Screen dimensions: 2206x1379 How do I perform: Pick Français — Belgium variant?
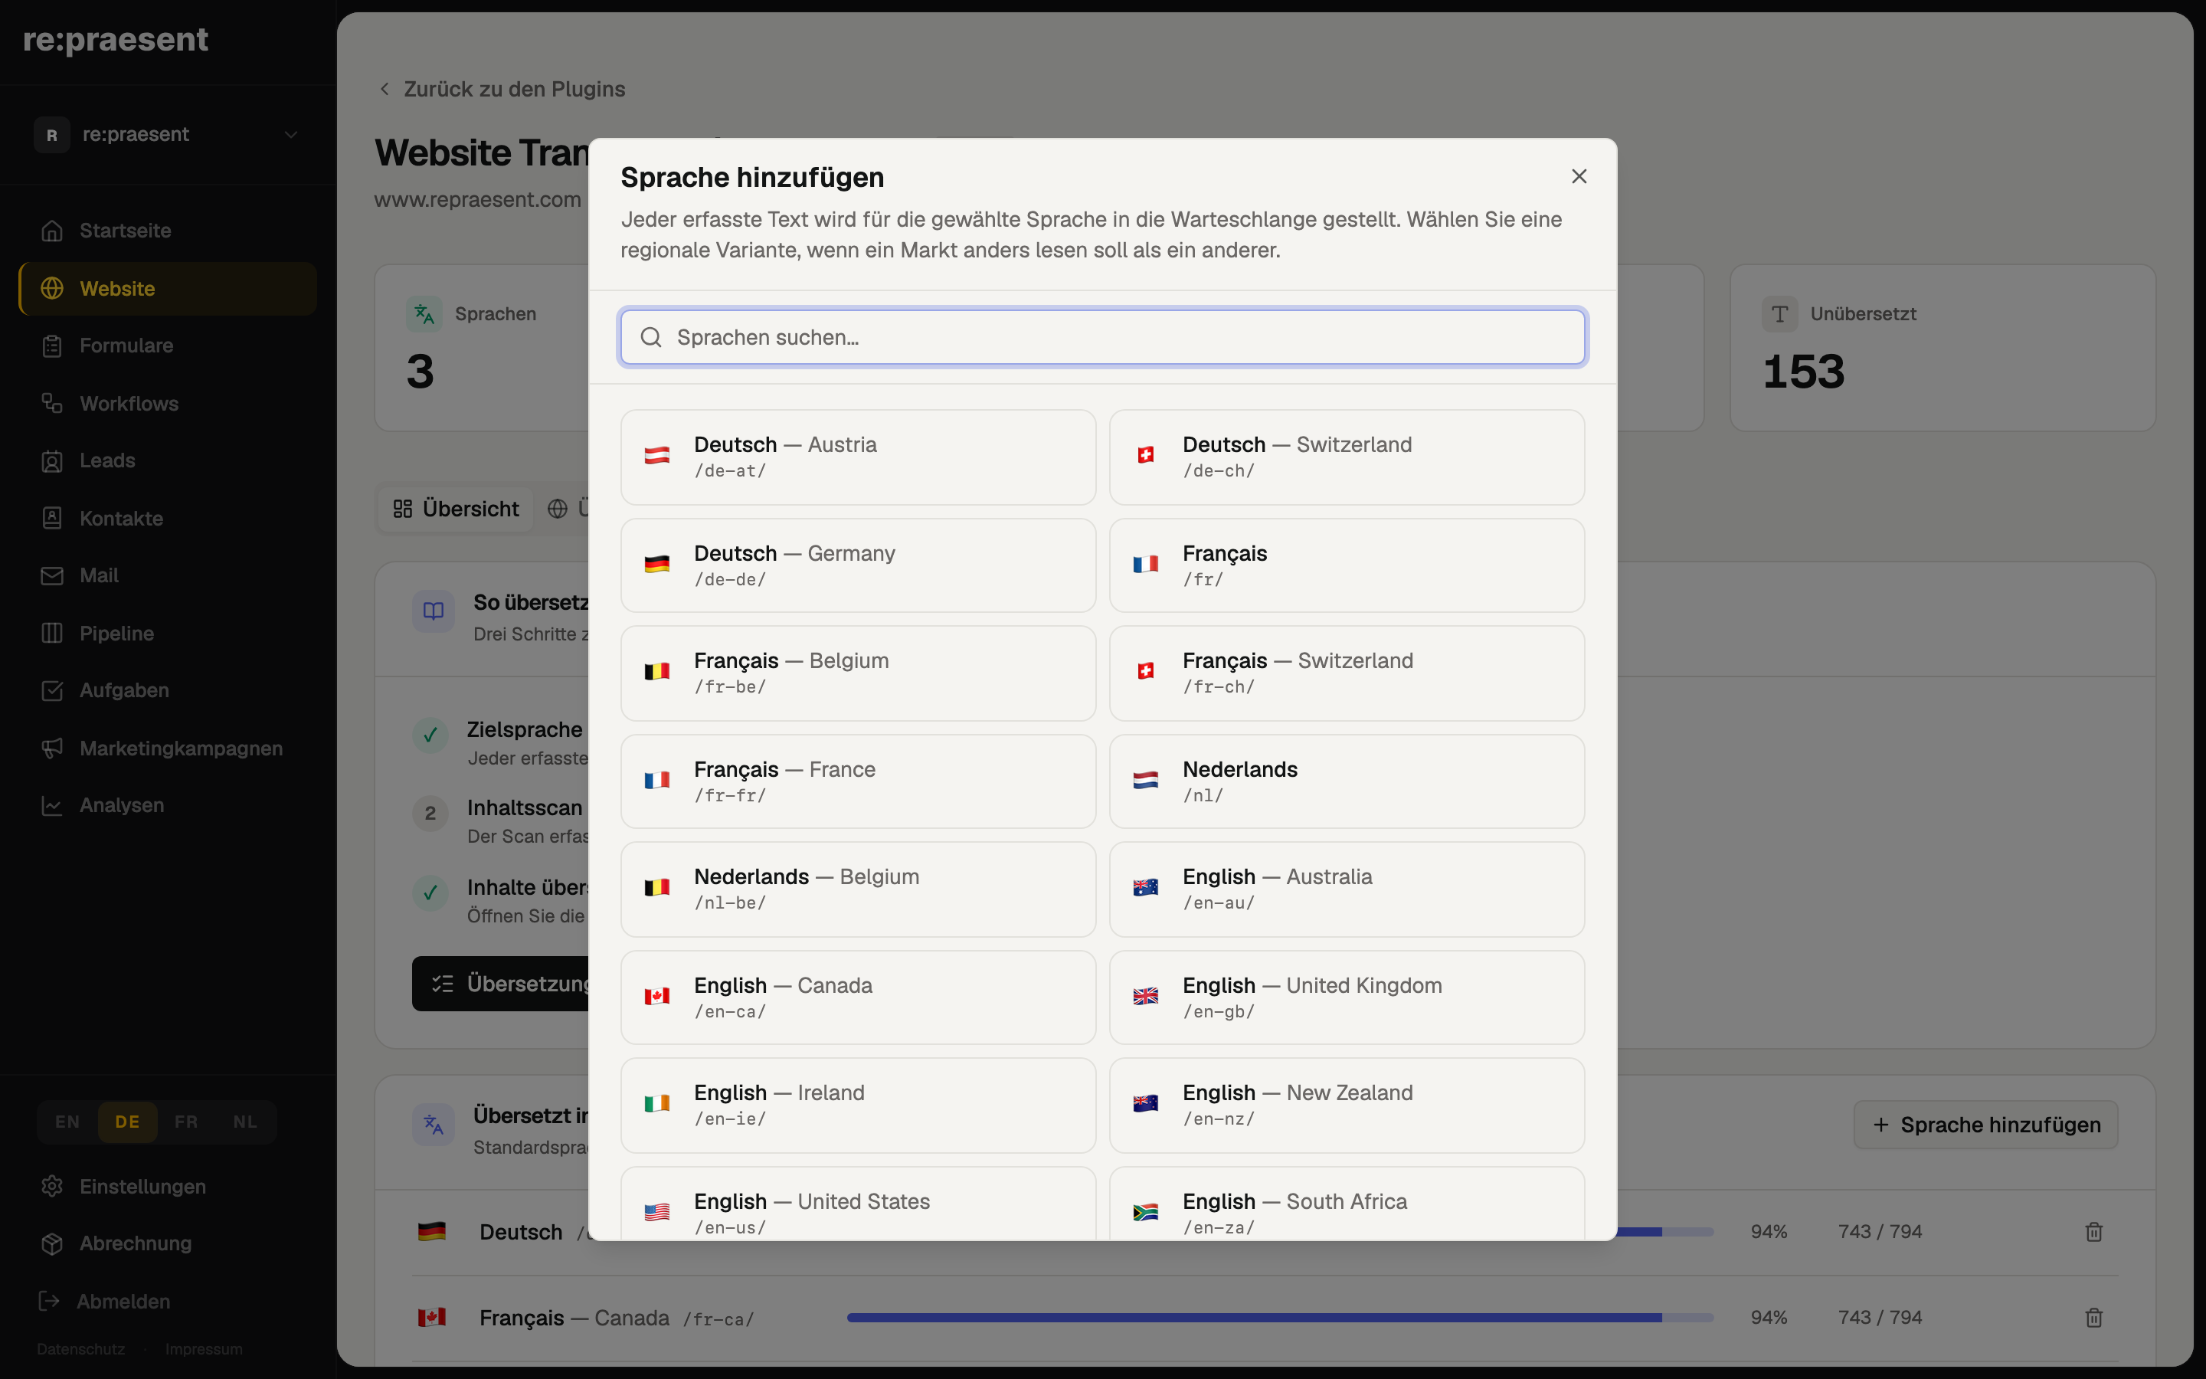click(858, 673)
